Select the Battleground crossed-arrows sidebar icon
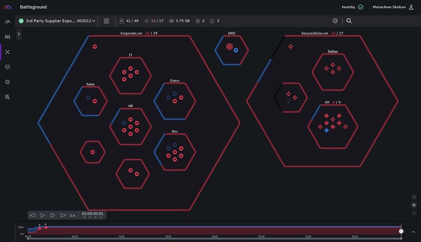Screen dimensions: 421x242 [7, 51]
